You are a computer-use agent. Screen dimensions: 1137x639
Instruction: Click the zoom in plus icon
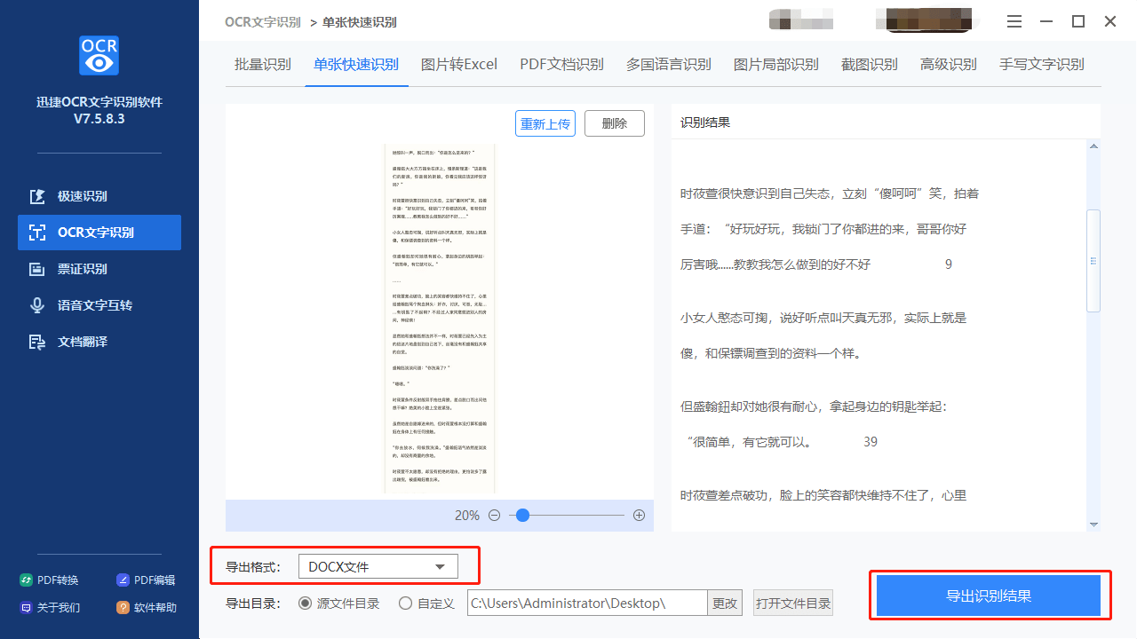639,516
